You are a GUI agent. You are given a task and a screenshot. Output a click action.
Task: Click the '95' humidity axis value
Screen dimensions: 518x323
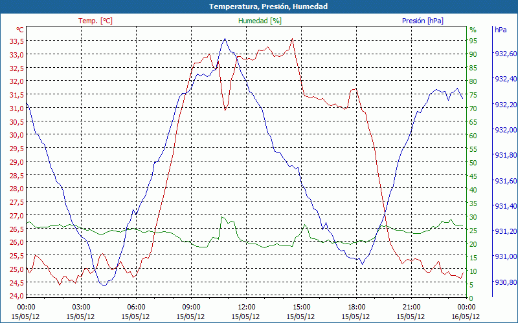pyautogui.click(x=473, y=41)
